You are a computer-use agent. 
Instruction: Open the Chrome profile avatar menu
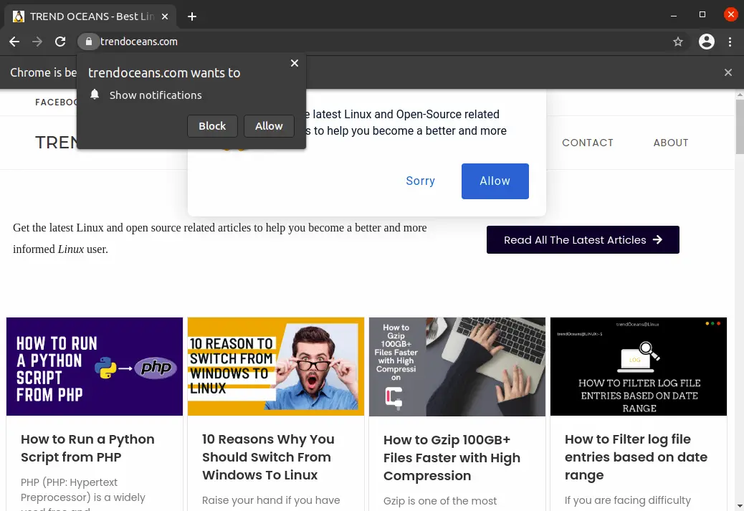707,42
